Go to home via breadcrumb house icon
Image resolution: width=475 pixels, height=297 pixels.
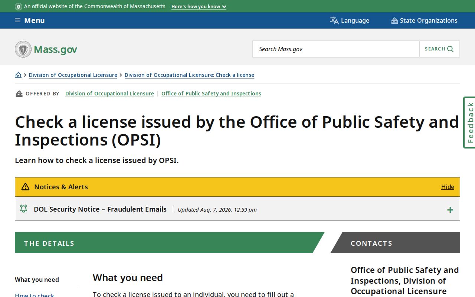coord(18,75)
